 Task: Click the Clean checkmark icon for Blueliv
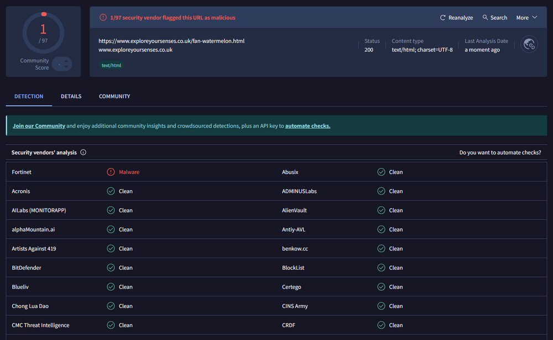coord(111,287)
